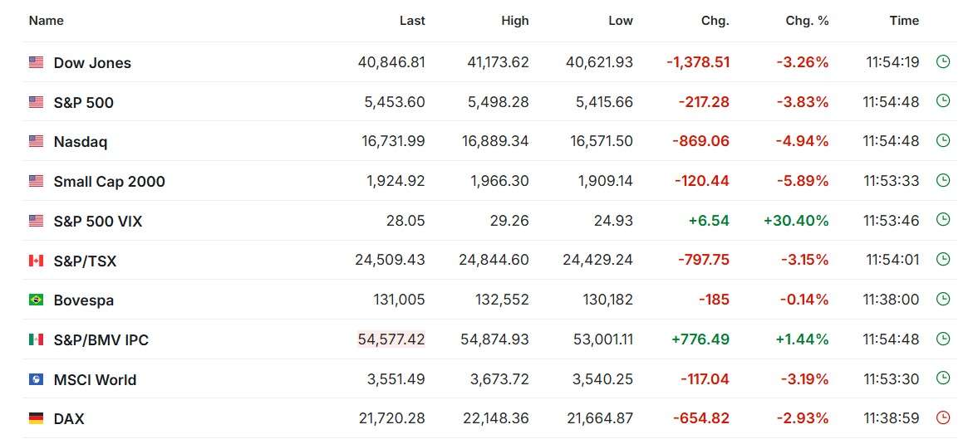Click the MSCI World globe icon

pos(37,378)
